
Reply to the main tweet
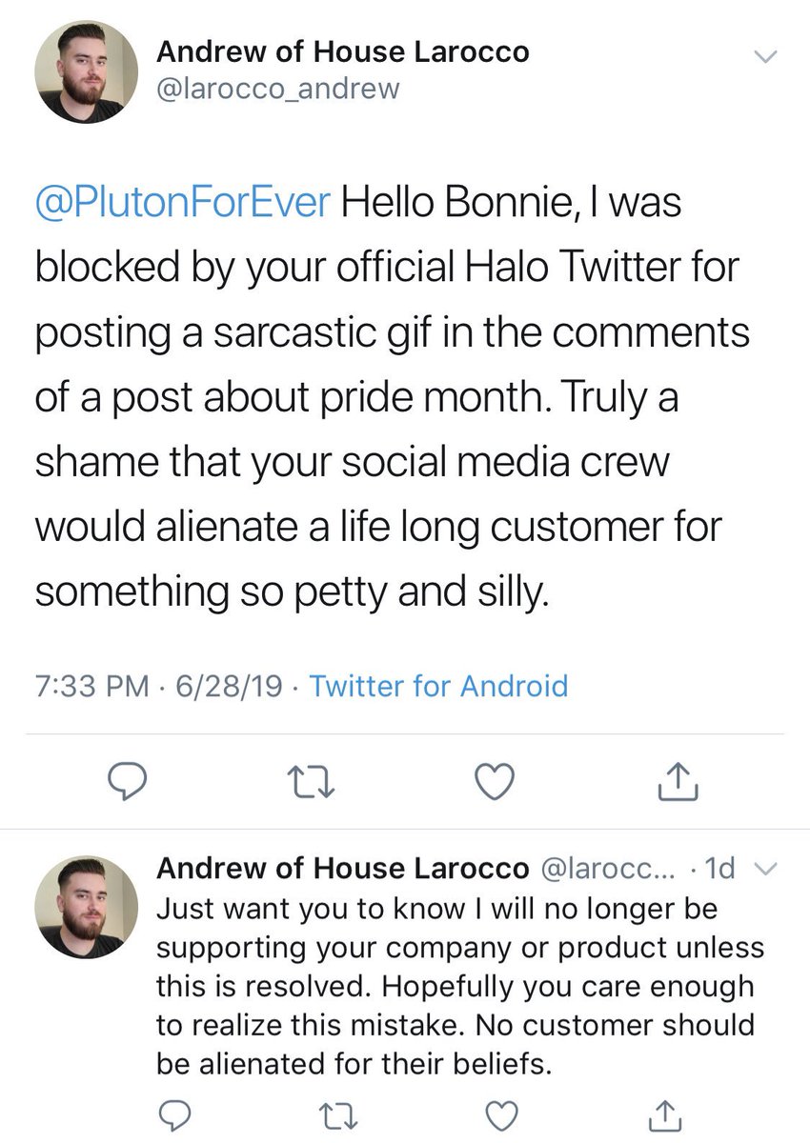[124, 782]
